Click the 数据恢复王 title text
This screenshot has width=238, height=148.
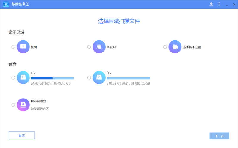20,4
